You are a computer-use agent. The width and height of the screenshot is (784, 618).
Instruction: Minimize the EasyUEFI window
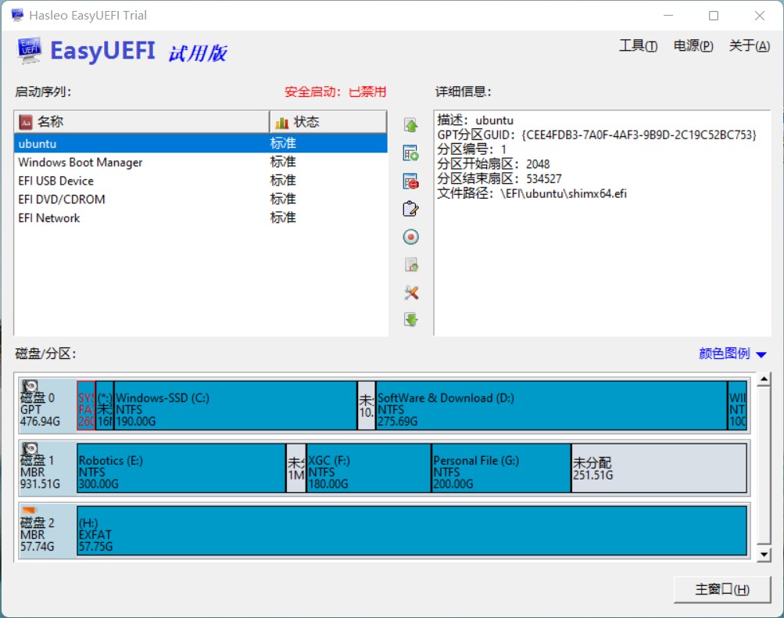[x=668, y=16]
